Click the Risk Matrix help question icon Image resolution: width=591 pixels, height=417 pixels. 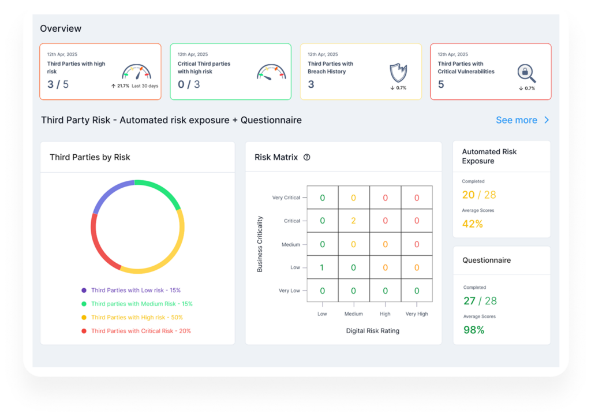point(307,157)
